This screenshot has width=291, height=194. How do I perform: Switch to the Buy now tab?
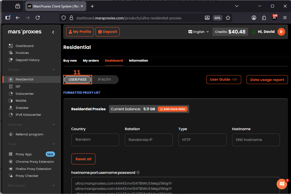click(x=70, y=61)
